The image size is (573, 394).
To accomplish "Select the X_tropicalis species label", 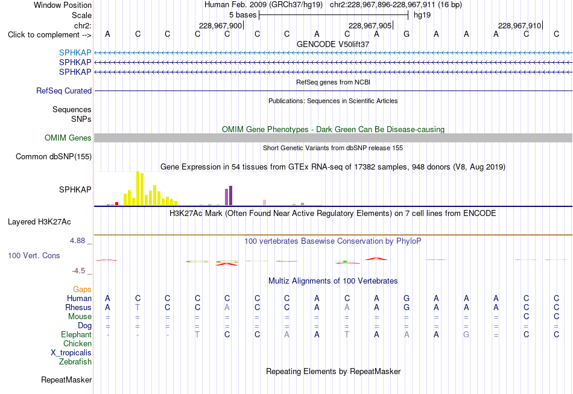I will (x=71, y=353).
